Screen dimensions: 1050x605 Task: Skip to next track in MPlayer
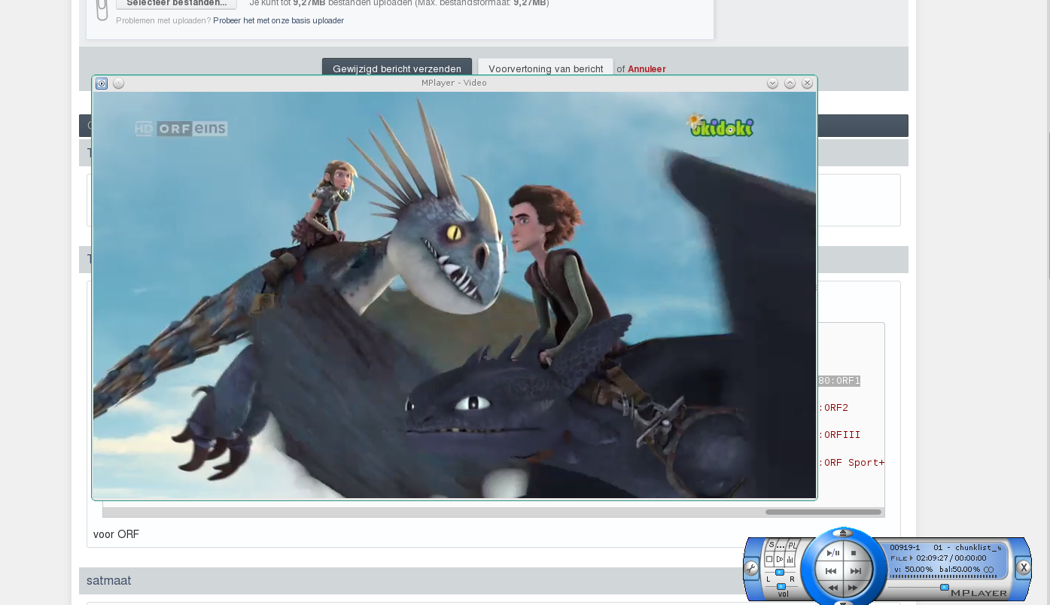pyautogui.click(x=856, y=572)
